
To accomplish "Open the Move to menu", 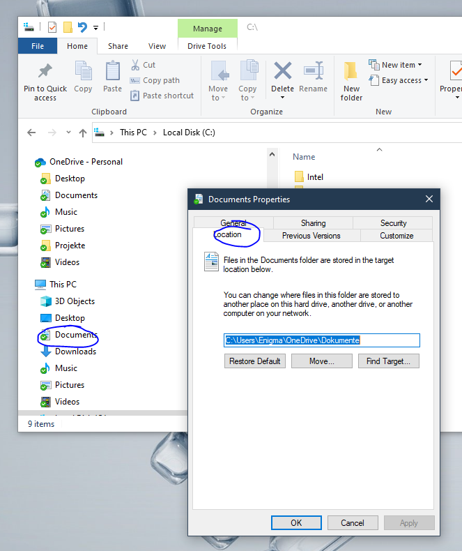I will [x=218, y=81].
